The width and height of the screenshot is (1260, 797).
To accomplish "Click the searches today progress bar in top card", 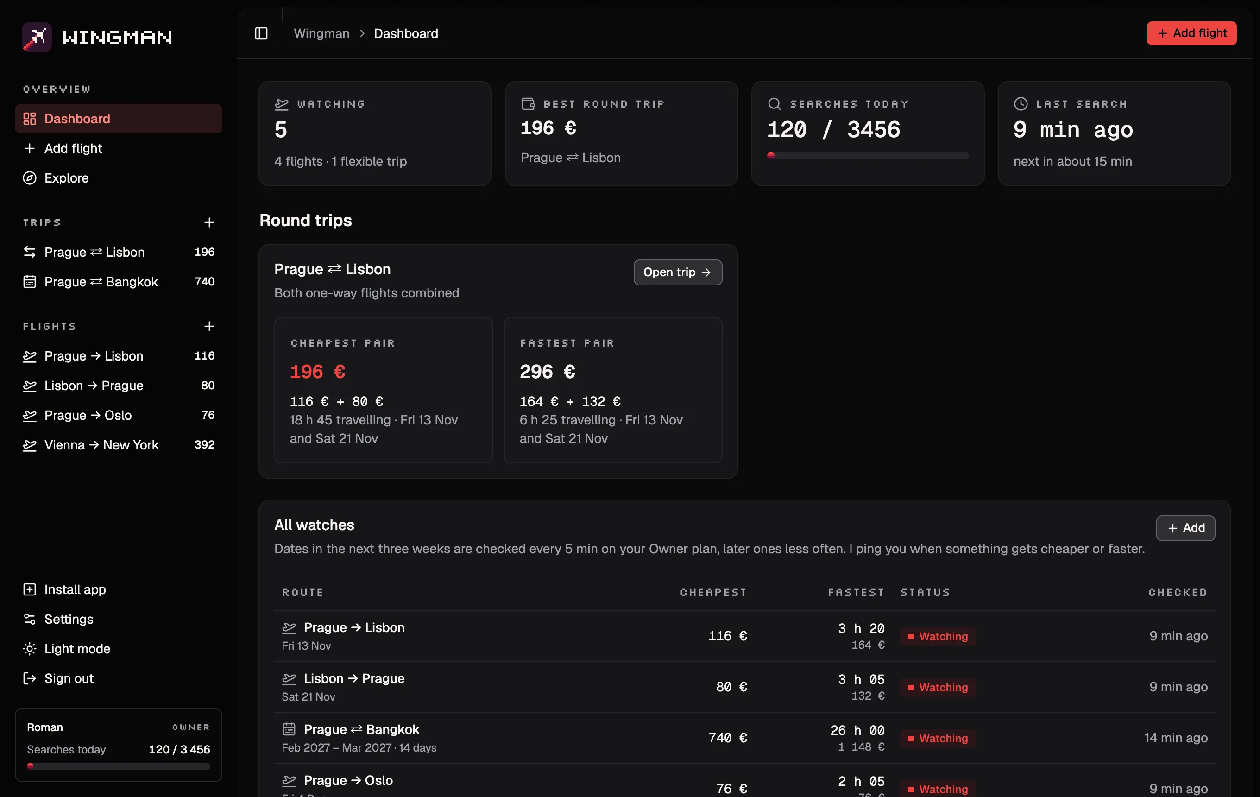I will pos(868,156).
